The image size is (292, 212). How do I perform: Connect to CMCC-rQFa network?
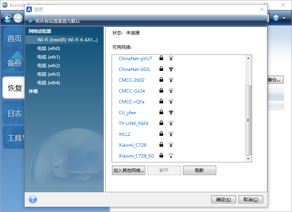tap(131, 102)
